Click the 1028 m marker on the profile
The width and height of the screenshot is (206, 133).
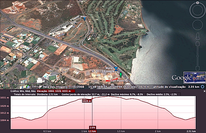(x=87, y=101)
